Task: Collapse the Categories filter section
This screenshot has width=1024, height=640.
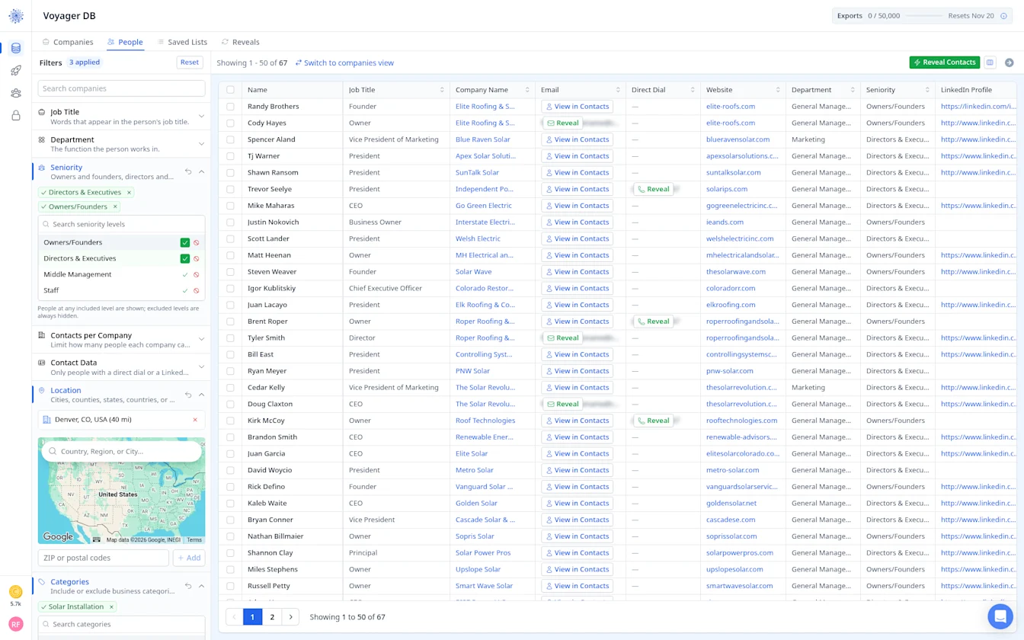Action: tap(201, 586)
